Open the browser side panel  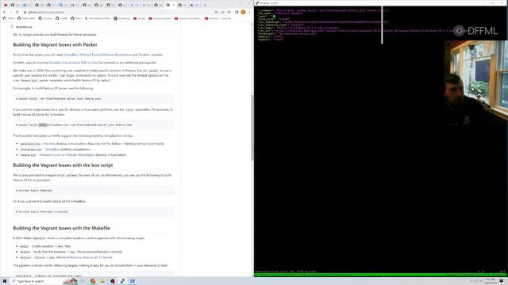point(237,13)
